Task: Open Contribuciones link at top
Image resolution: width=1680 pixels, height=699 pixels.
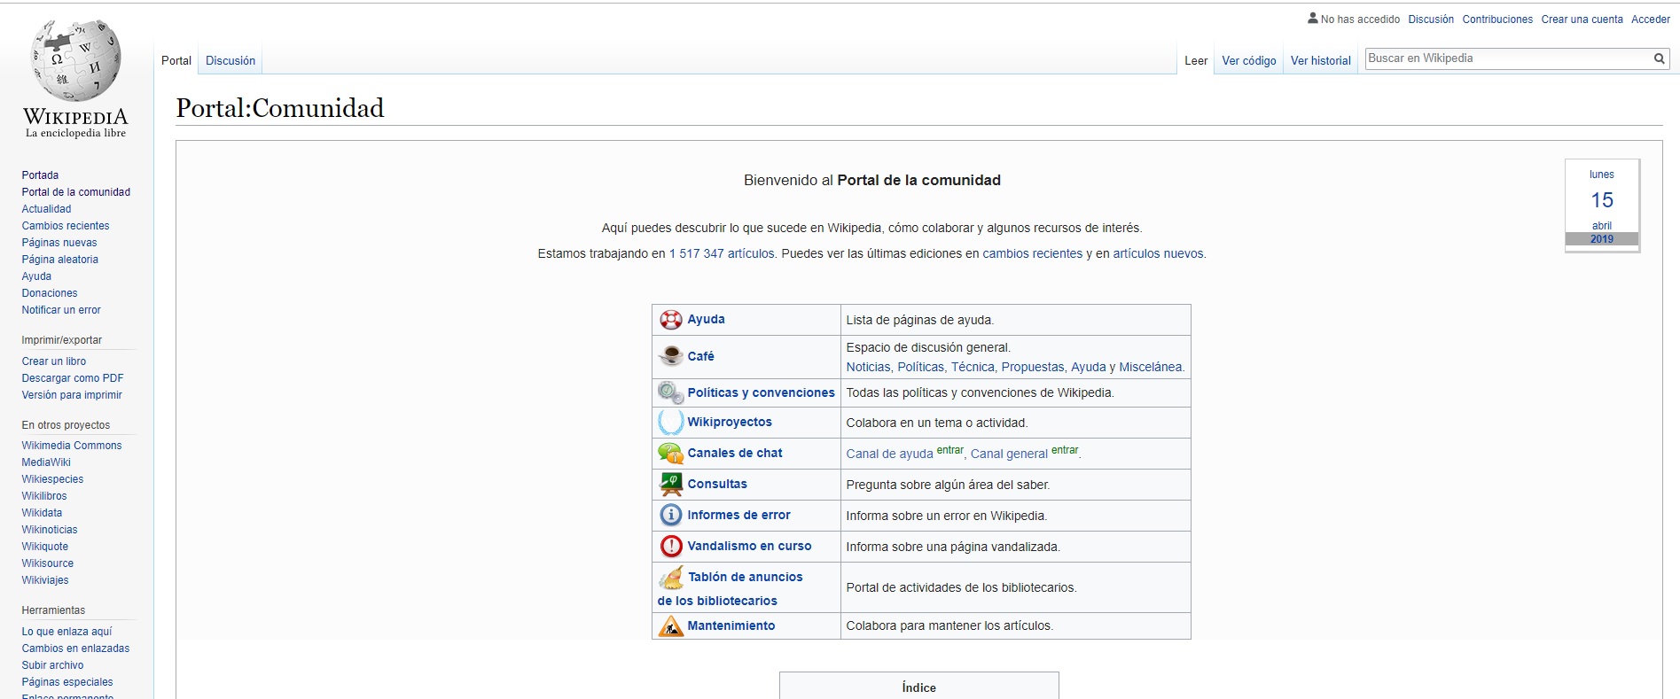Action: pyautogui.click(x=1497, y=19)
